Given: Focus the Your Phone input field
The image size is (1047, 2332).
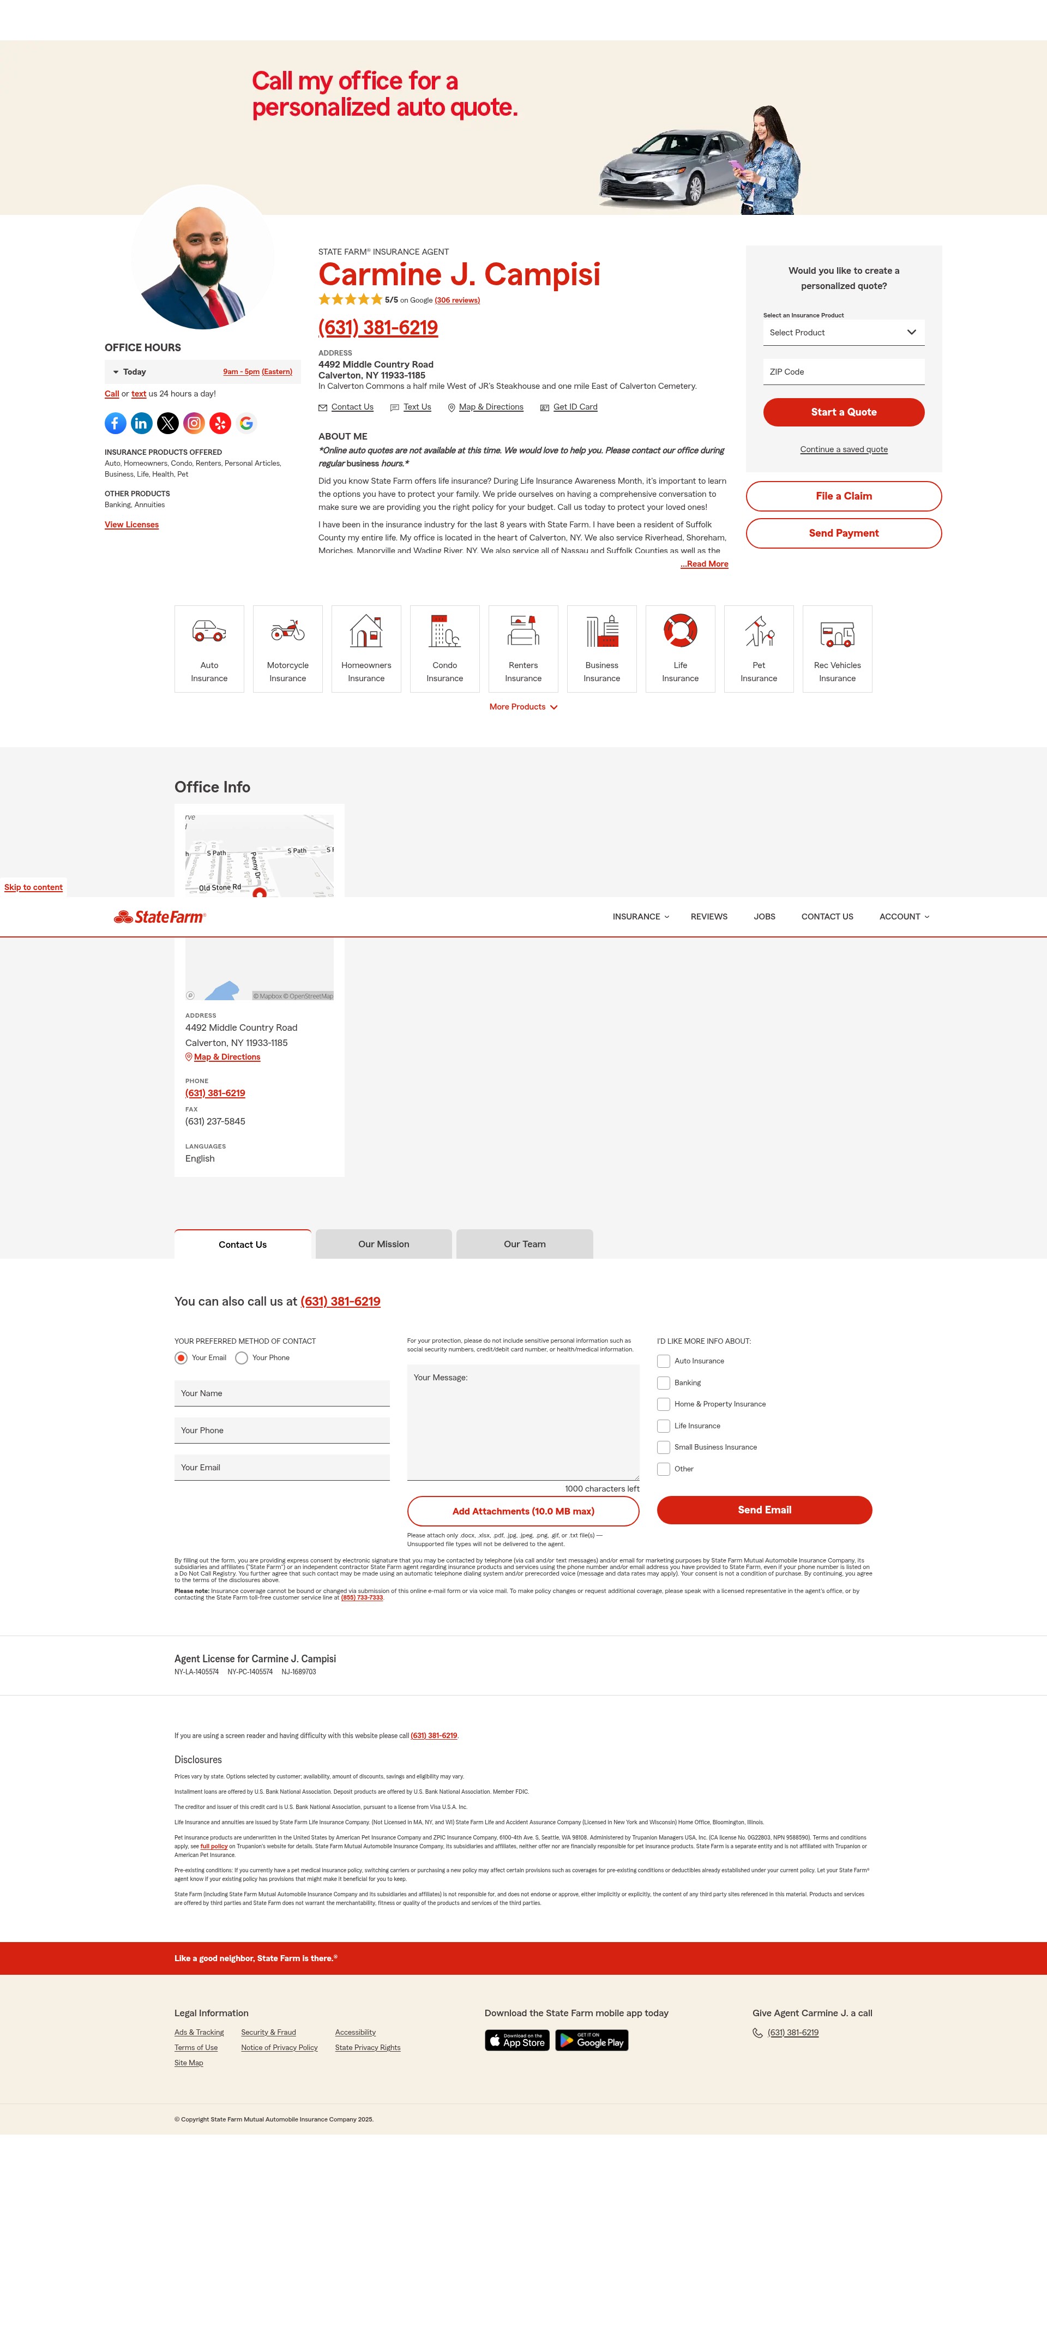Looking at the screenshot, I should (282, 1431).
